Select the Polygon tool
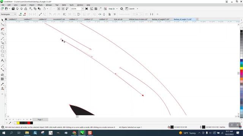The width and height of the screenshot is (243, 136). coord(2,56)
